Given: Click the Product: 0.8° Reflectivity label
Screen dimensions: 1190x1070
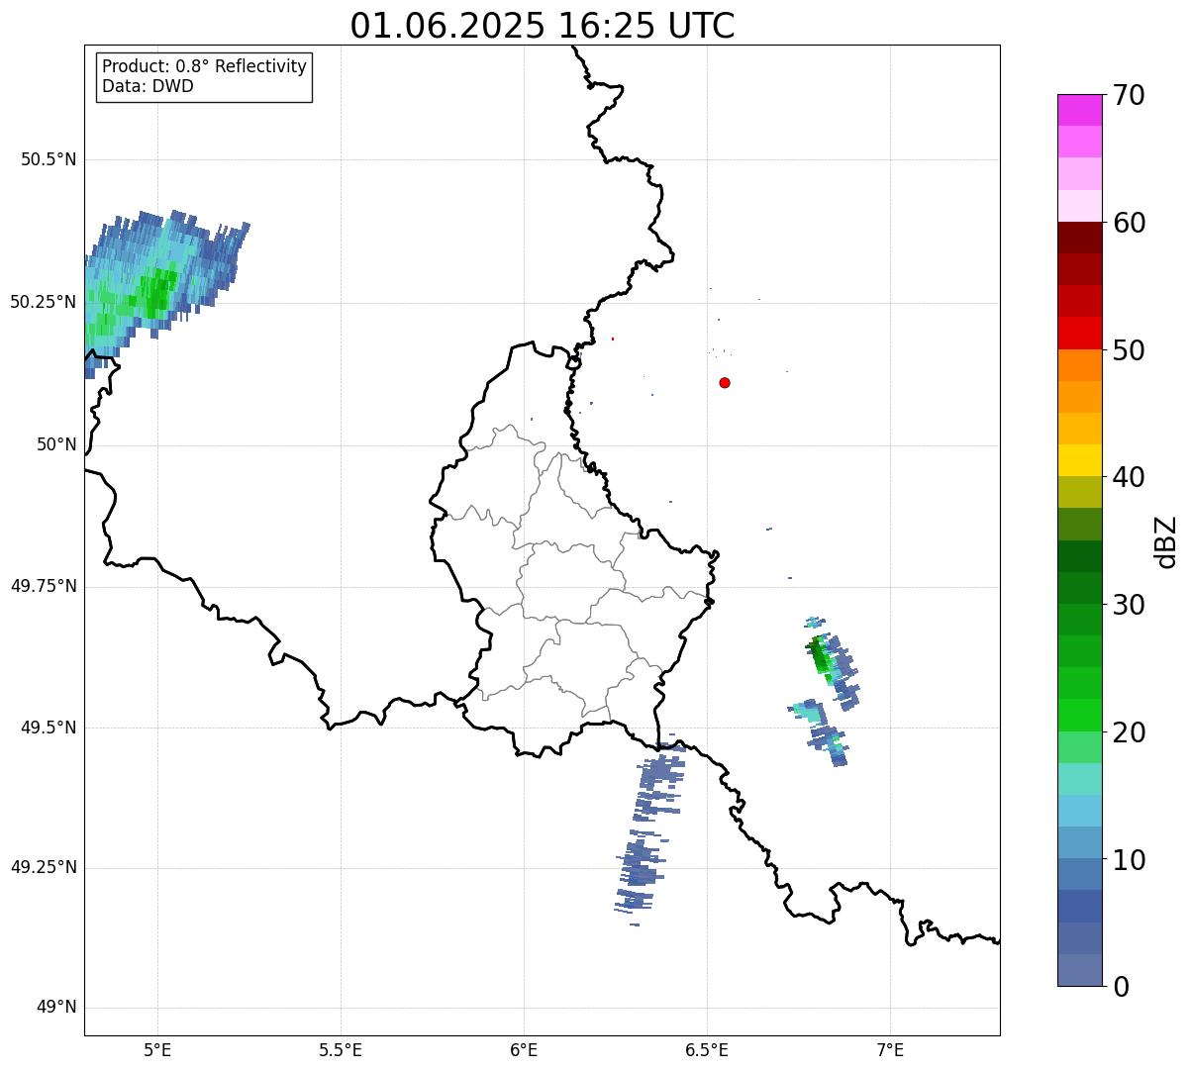Looking at the screenshot, I should [x=205, y=66].
